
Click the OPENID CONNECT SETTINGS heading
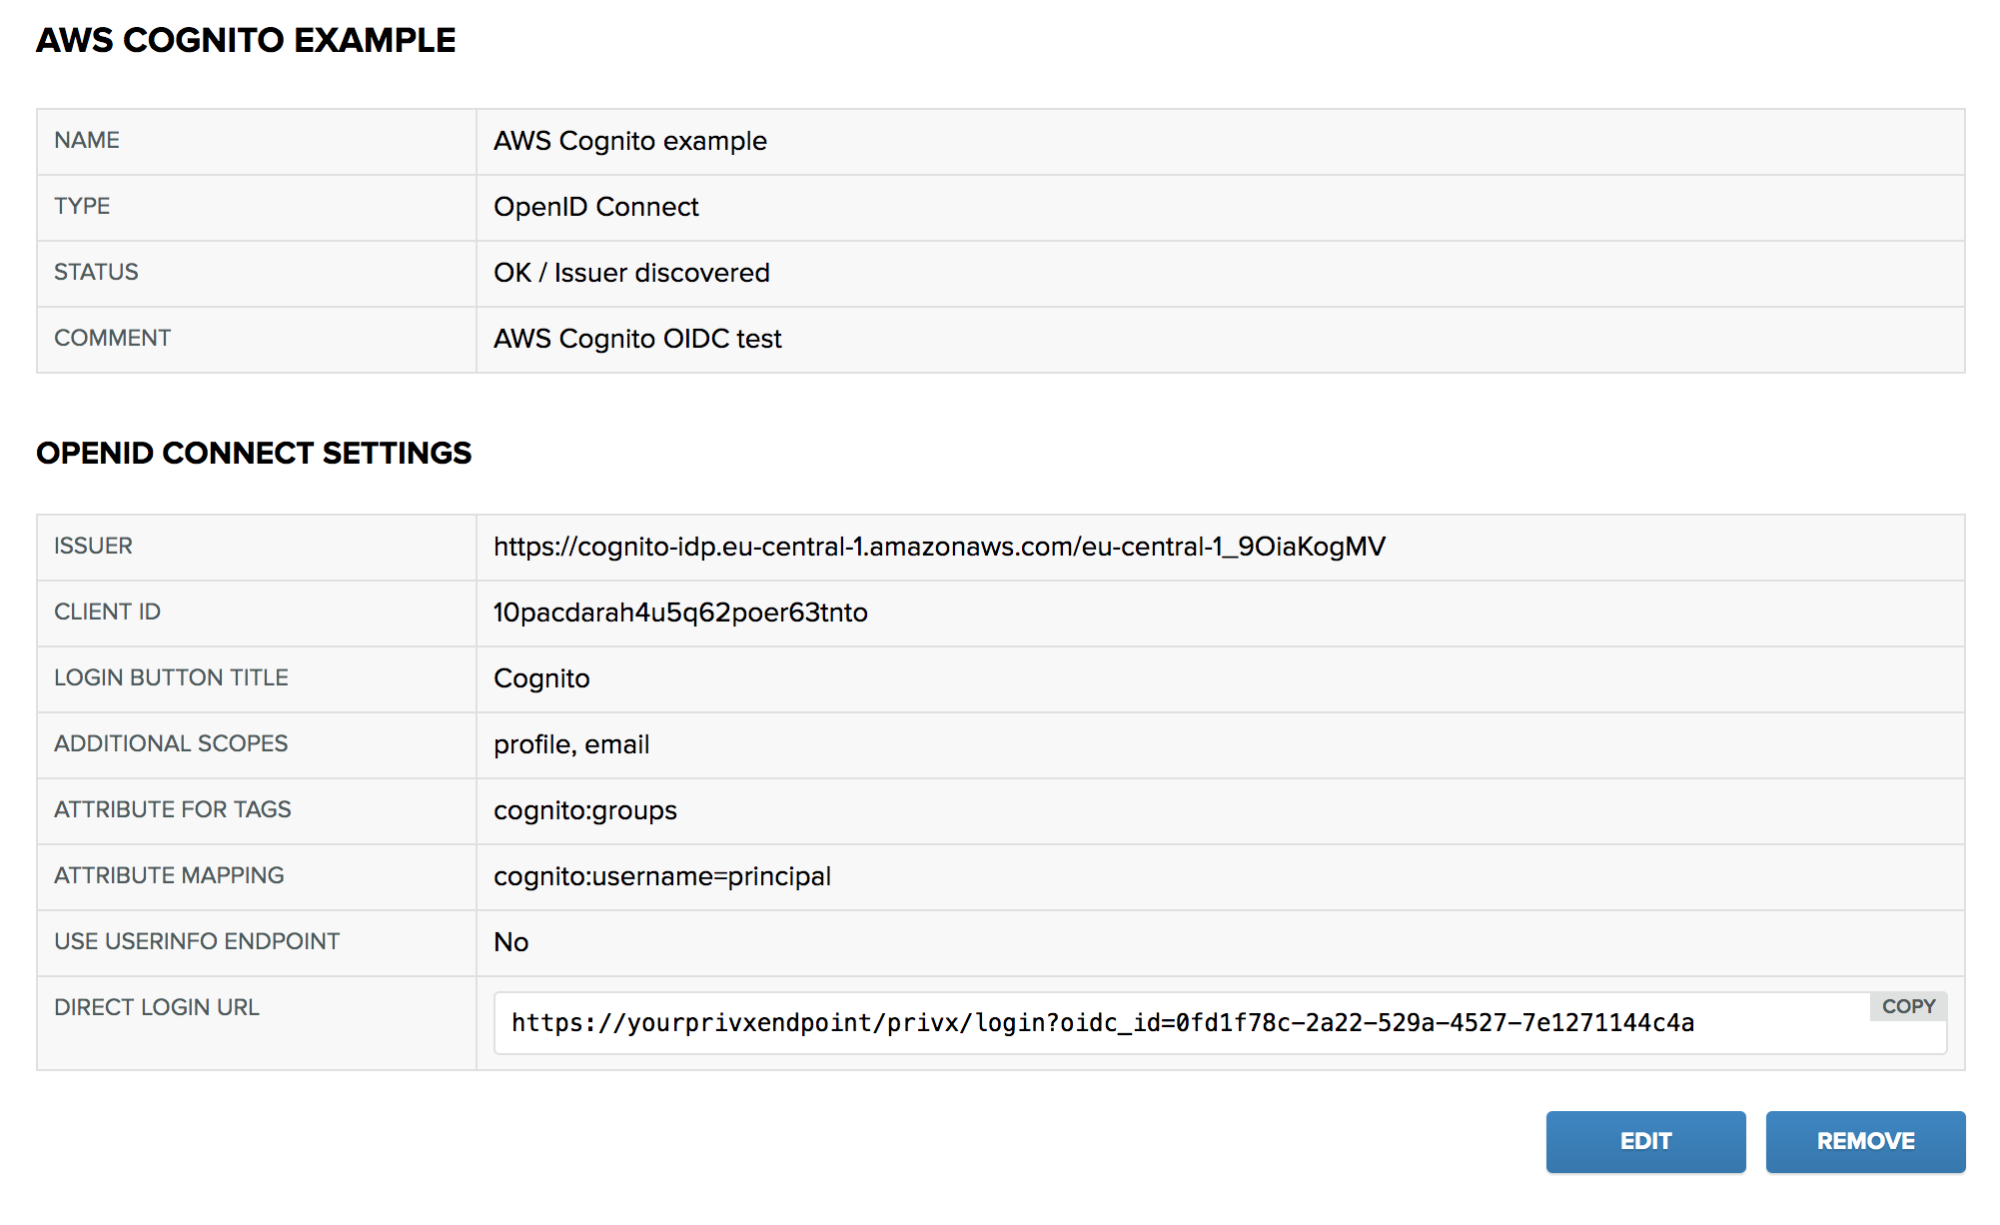click(x=254, y=453)
